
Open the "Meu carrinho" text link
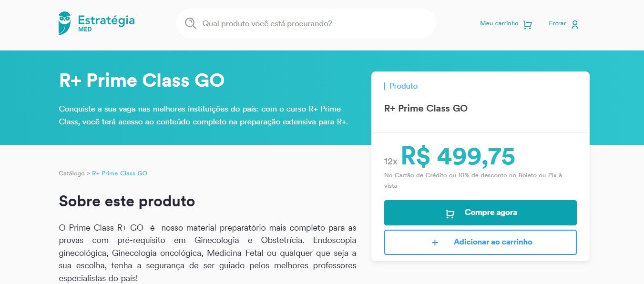499,23
